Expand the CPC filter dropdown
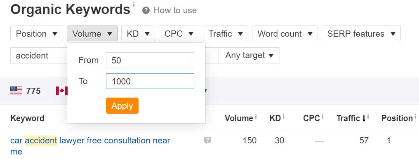 click(x=179, y=34)
